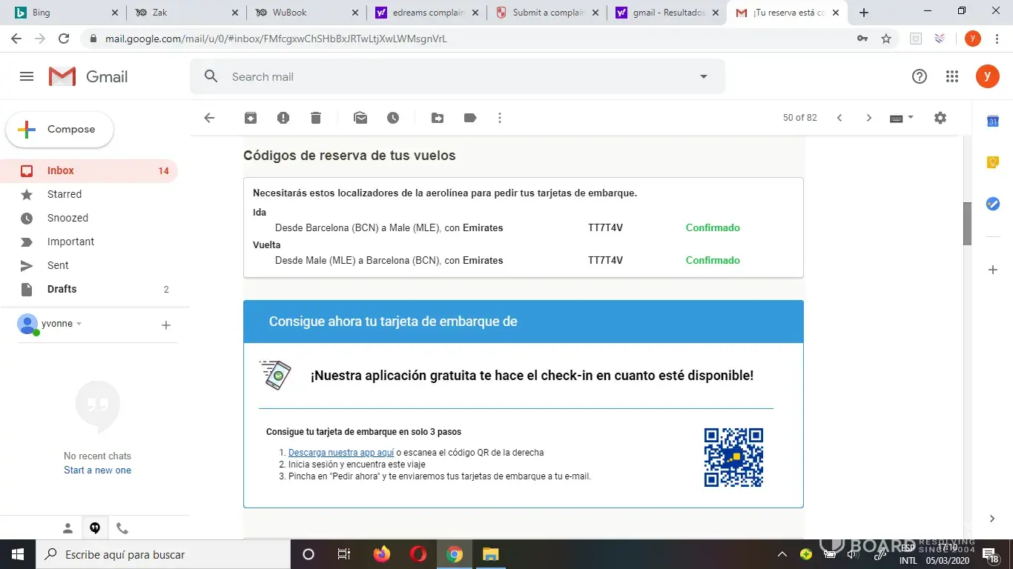Open the Starred folder
The image size is (1013, 569).
(89, 194)
